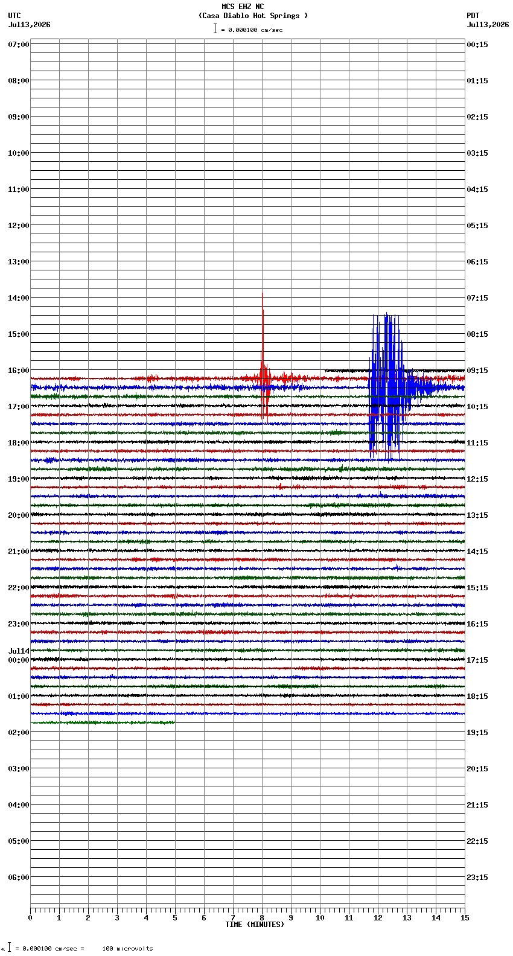Click the 23:00 UTC time label

tap(19, 624)
